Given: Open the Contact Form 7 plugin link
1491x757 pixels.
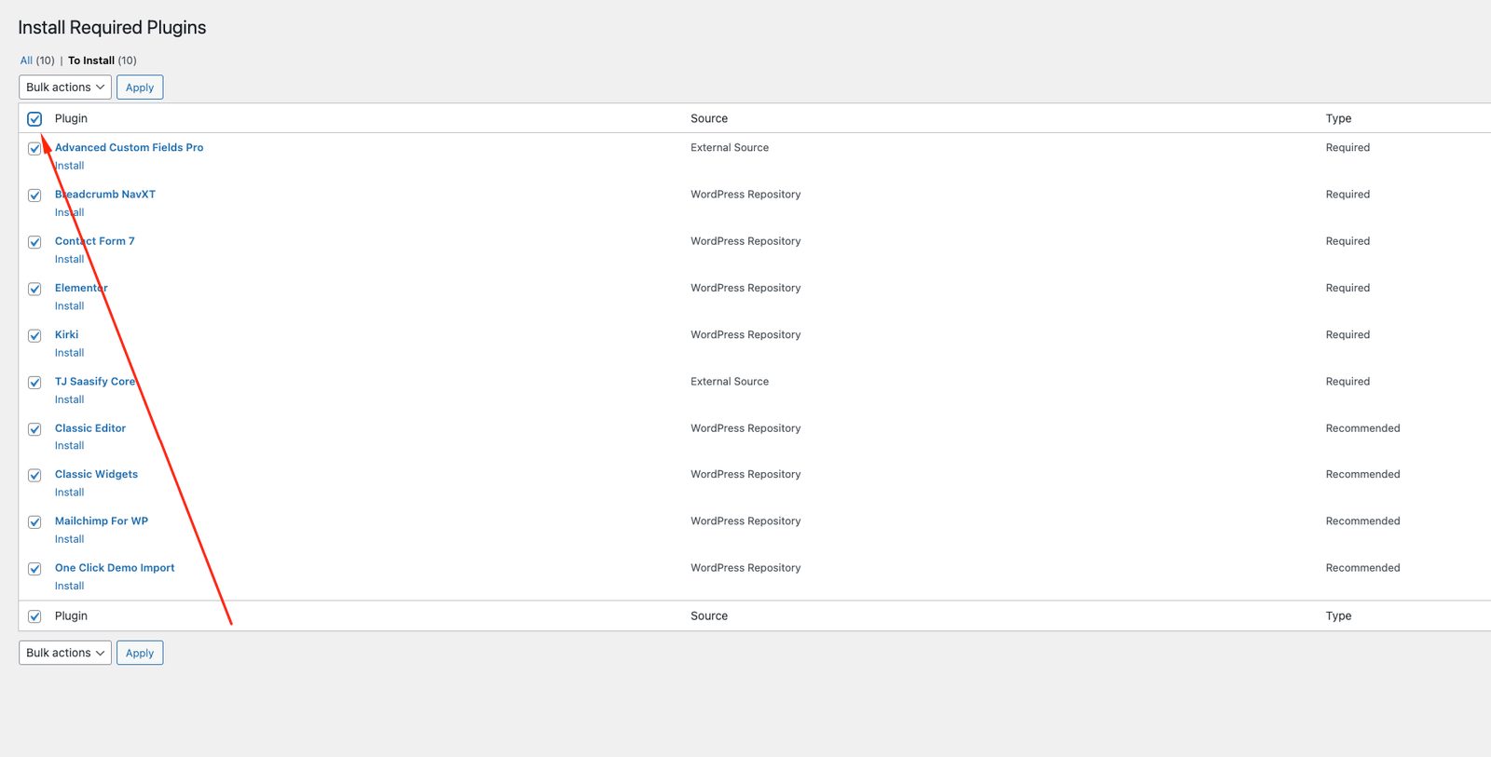Looking at the screenshot, I should (95, 241).
